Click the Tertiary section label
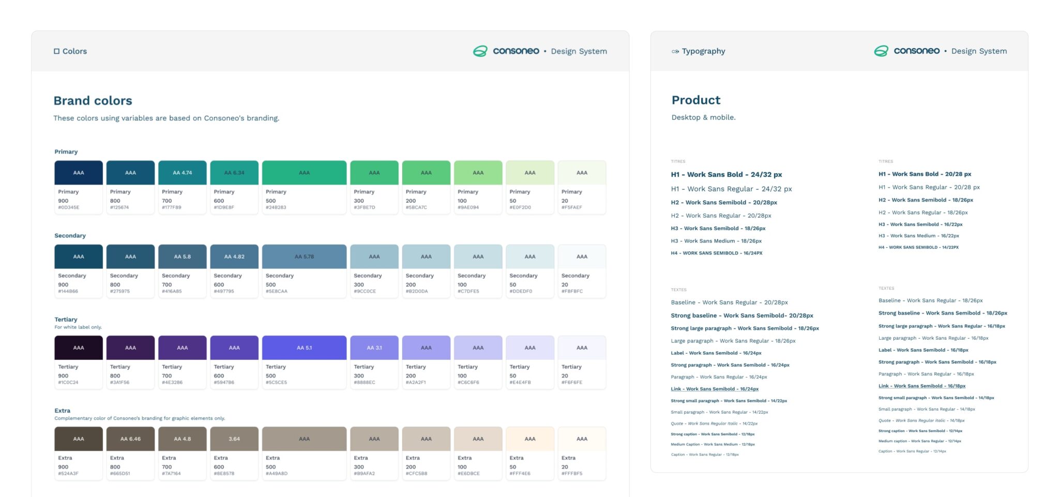Screen dimensions: 1059x497 coord(66,320)
